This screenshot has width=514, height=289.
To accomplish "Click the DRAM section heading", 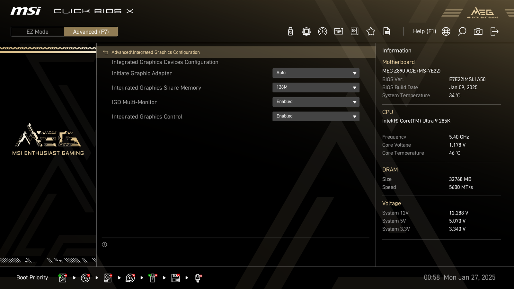I will tap(390, 170).
